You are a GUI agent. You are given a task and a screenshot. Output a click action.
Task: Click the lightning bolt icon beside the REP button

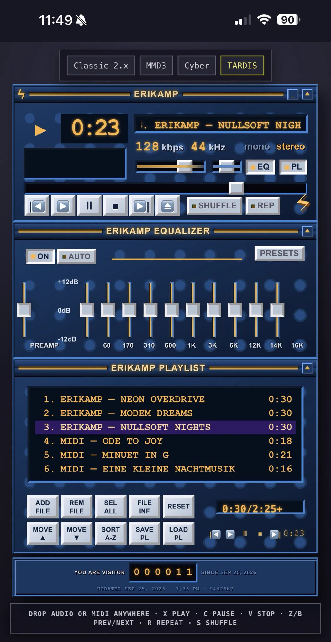[x=303, y=203]
